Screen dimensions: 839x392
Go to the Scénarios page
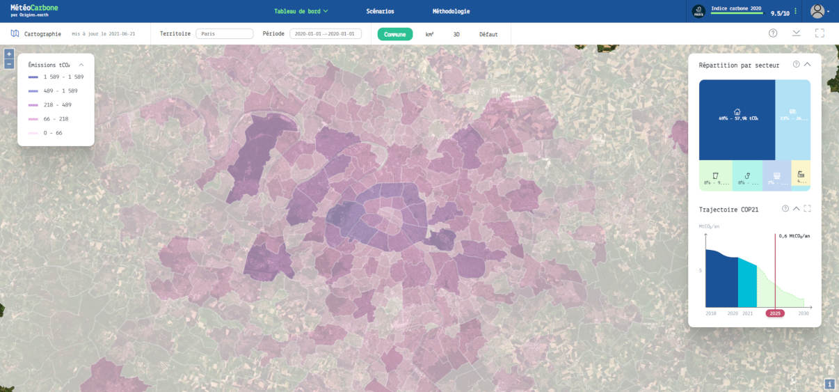point(380,11)
